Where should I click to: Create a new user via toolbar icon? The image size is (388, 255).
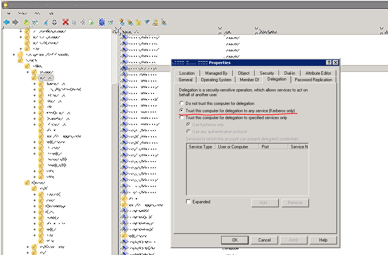point(122,22)
